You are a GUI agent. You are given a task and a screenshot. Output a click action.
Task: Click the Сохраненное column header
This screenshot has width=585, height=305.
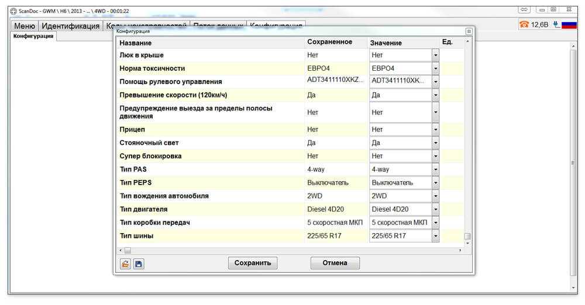point(330,41)
